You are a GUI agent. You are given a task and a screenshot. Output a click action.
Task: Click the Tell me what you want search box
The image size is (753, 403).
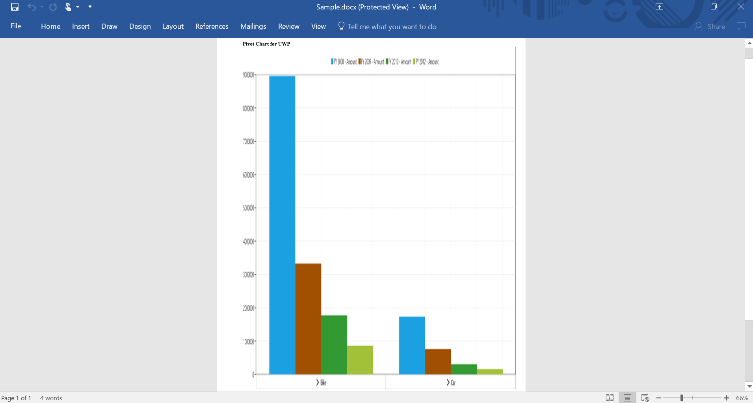pos(387,26)
